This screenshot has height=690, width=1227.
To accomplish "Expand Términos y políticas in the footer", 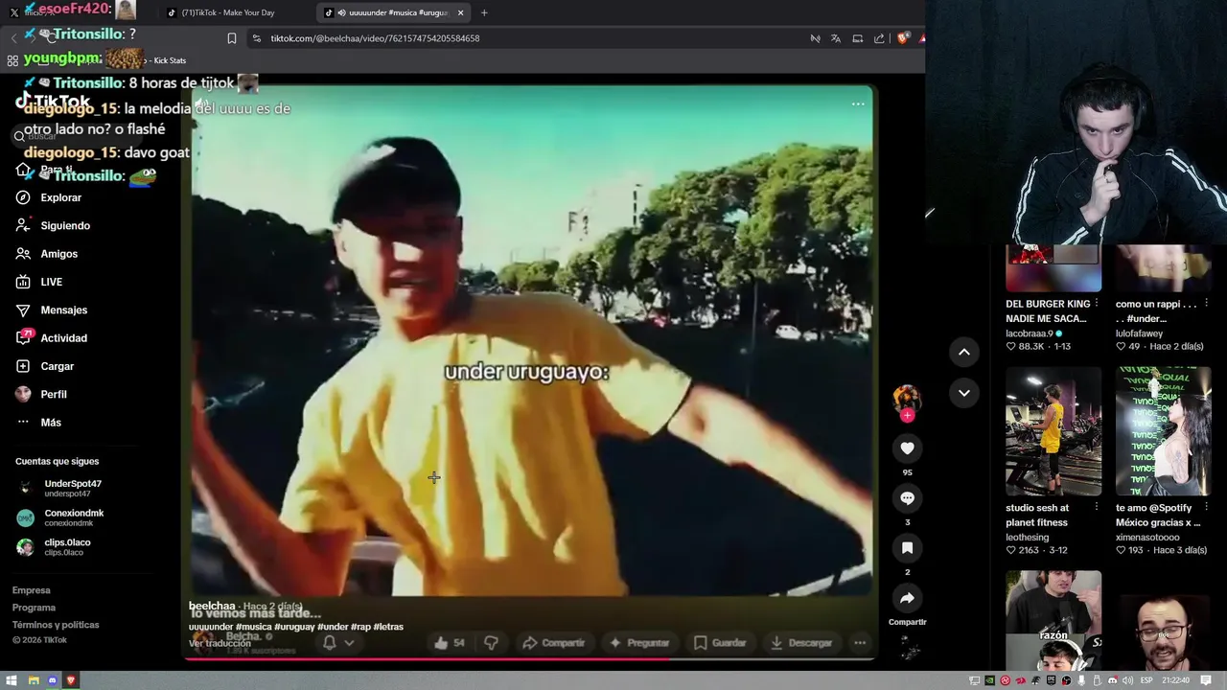I will coord(56,625).
